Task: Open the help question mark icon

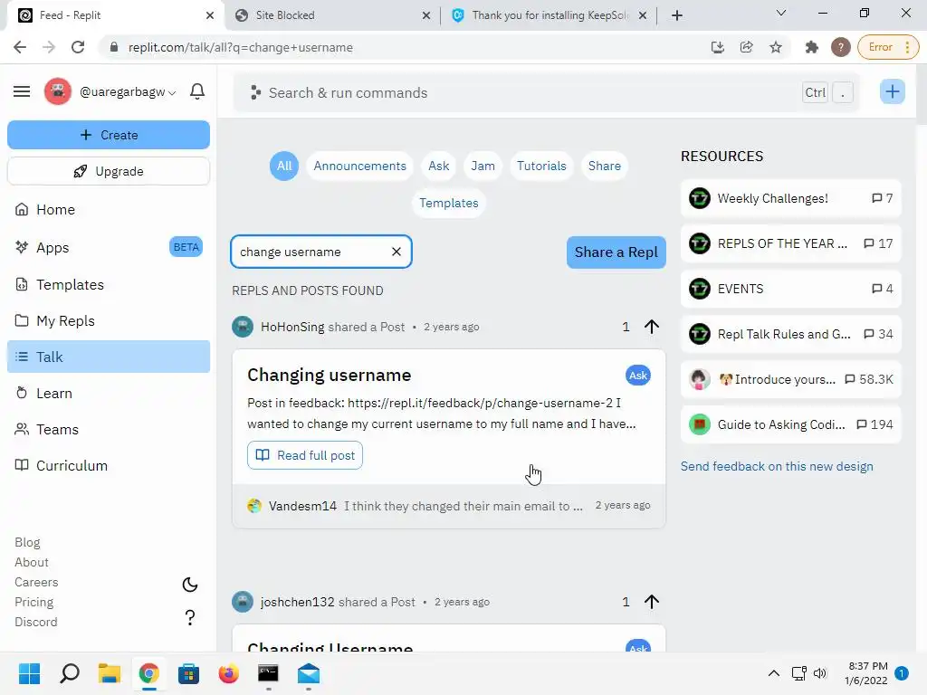Action: click(190, 617)
